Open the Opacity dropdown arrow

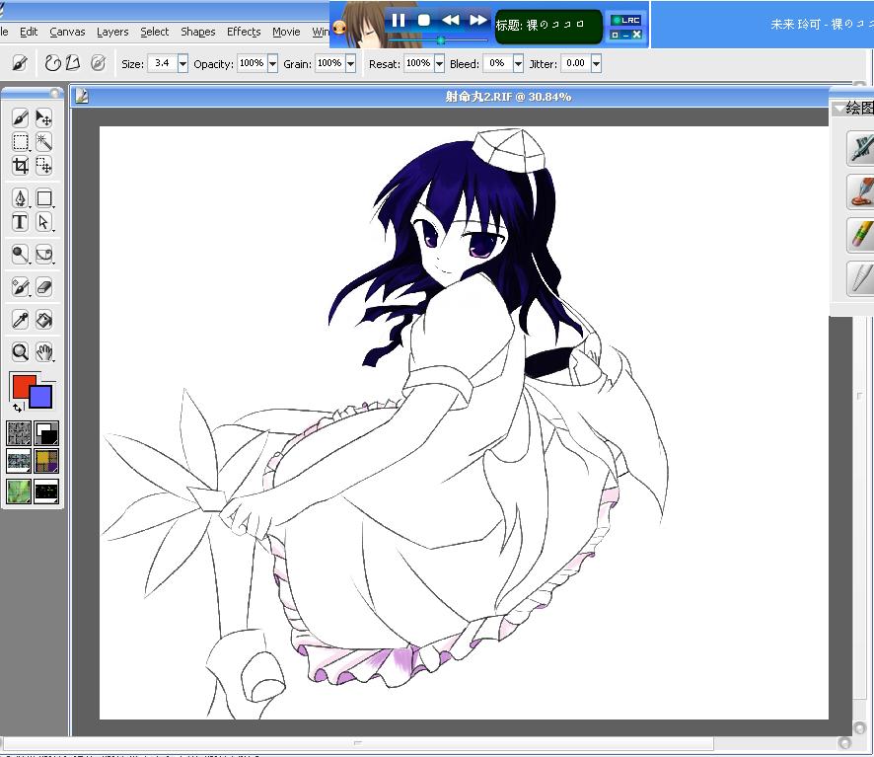coord(272,63)
